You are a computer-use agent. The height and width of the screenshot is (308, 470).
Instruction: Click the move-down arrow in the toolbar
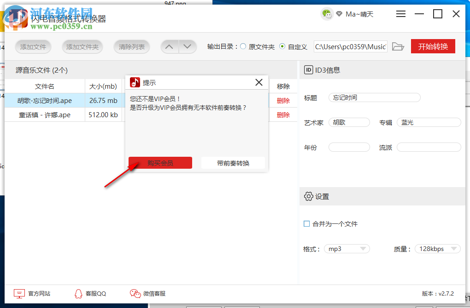[187, 46]
